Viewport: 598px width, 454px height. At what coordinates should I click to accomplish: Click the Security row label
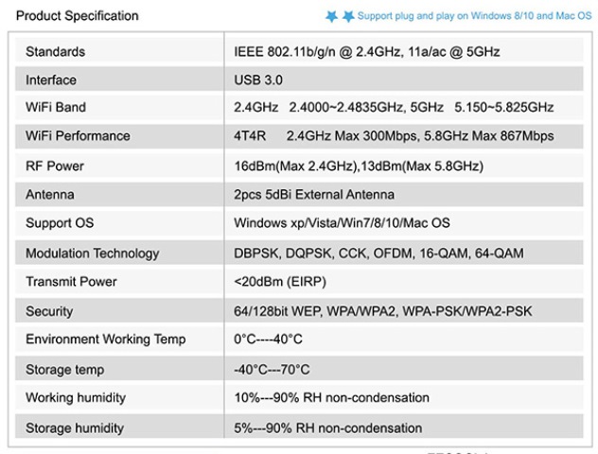49,311
